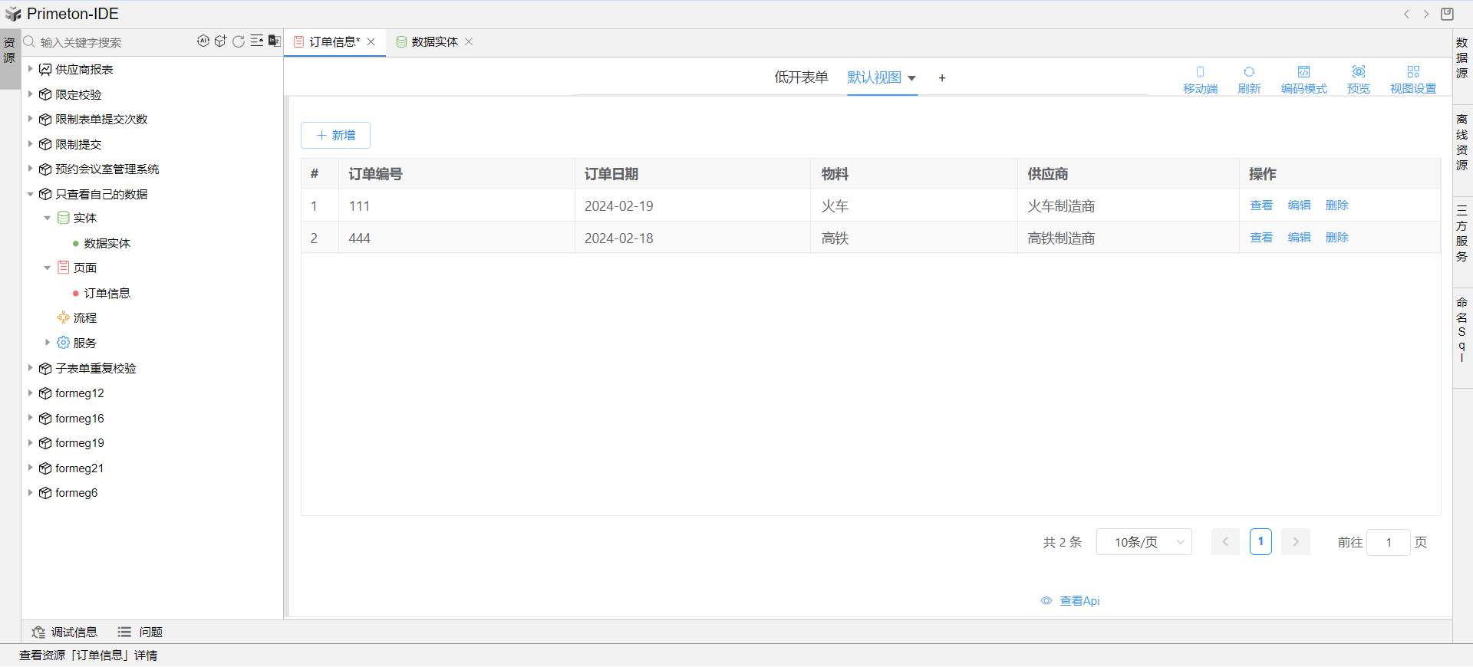Open the 默认视图 view dropdown arrow

coord(911,78)
